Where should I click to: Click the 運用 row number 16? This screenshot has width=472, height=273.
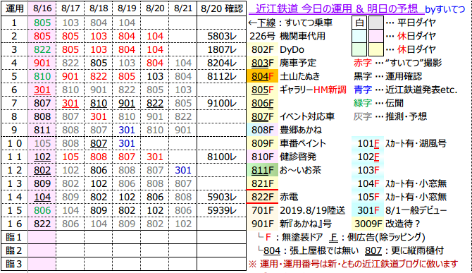tap(14, 224)
